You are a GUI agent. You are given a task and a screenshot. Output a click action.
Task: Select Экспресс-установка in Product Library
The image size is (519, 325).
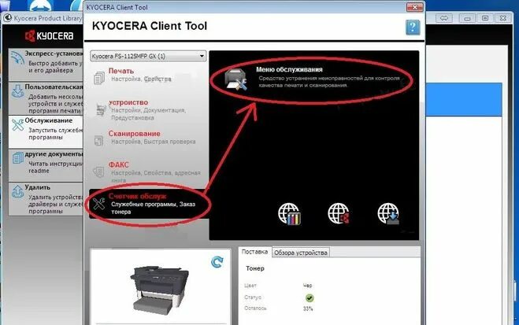click(46, 65)
